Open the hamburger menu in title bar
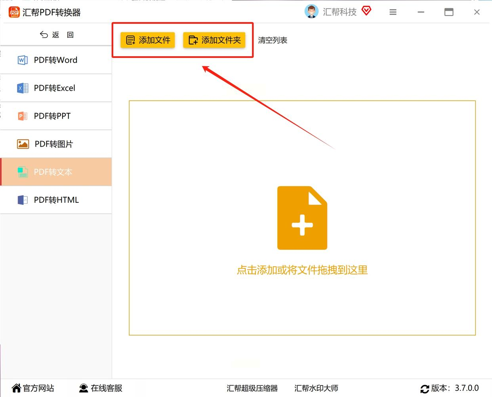This screenshot has height=397, width=492. (x=393, y=12)
